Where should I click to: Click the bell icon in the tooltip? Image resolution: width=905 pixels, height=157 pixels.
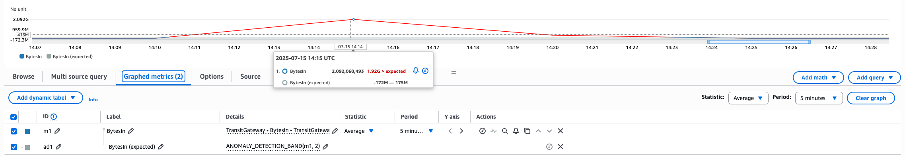tap(416, 70)
